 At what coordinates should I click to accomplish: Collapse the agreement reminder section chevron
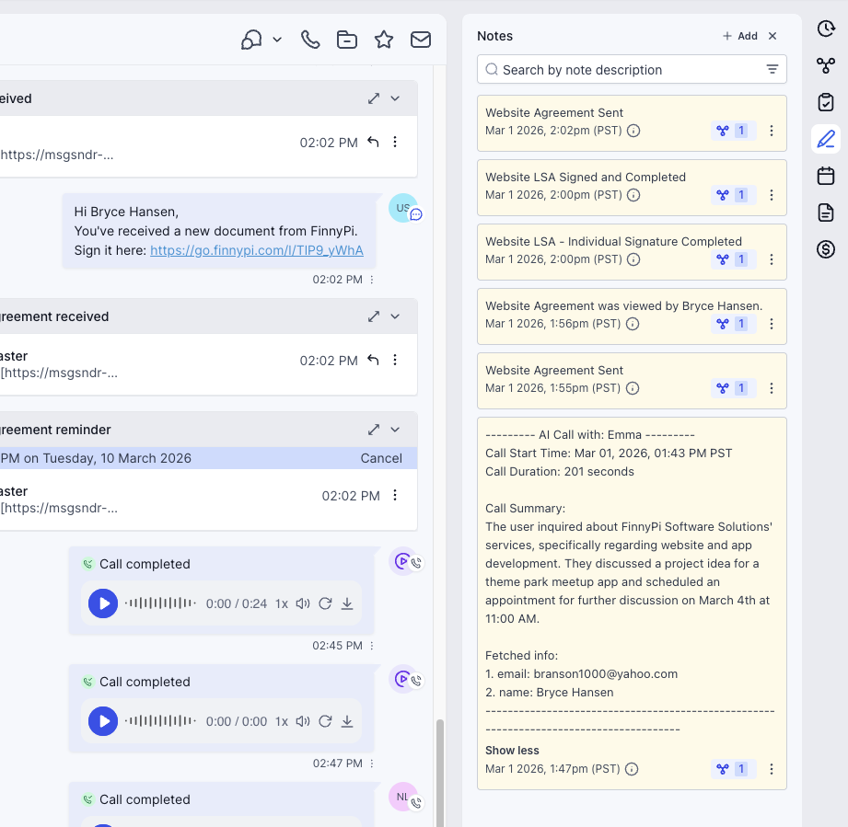point(395,429)
